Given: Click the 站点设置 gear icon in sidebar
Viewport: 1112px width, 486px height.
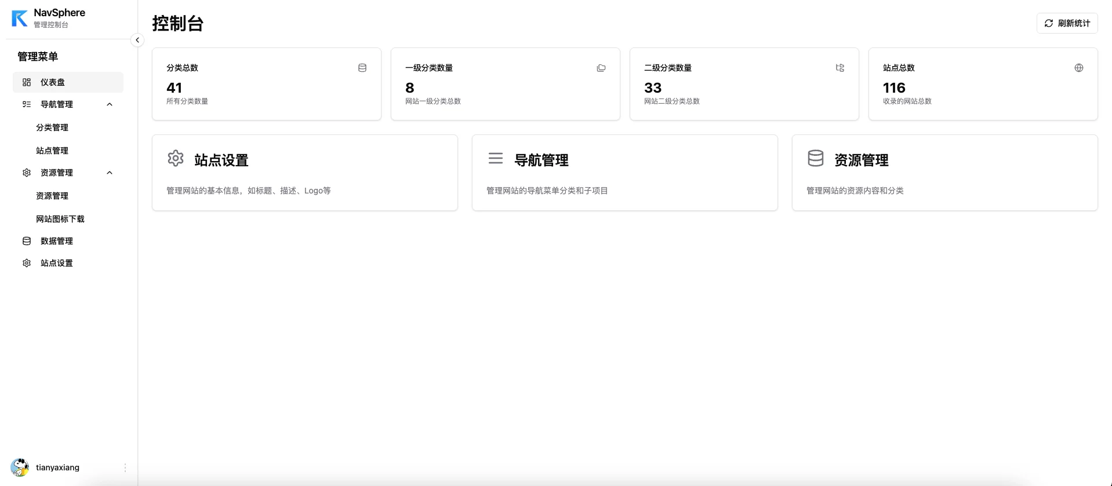Looking at the screenshot, I should [27, 263].
